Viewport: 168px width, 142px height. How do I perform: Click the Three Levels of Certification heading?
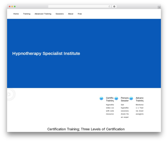coord(86,129)
